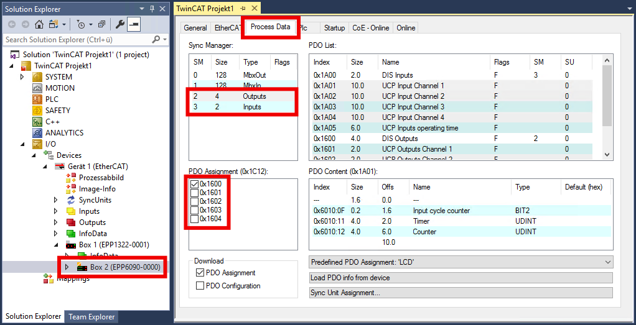Switch to the Online tab
Screen dimensions: 636x325
coord(406,28)
